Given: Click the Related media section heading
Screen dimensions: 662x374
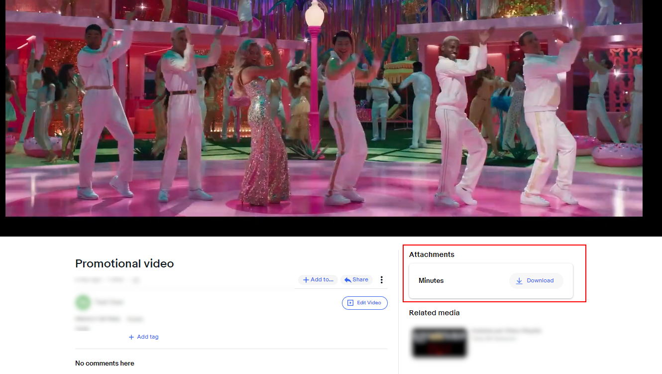Looking at the screenshot, I should (x=434, y=313).
